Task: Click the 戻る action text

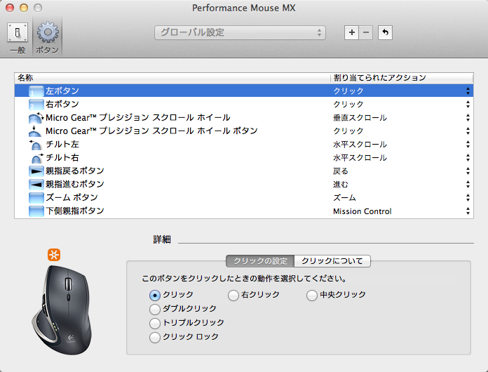Action: [x=341, y=171]
